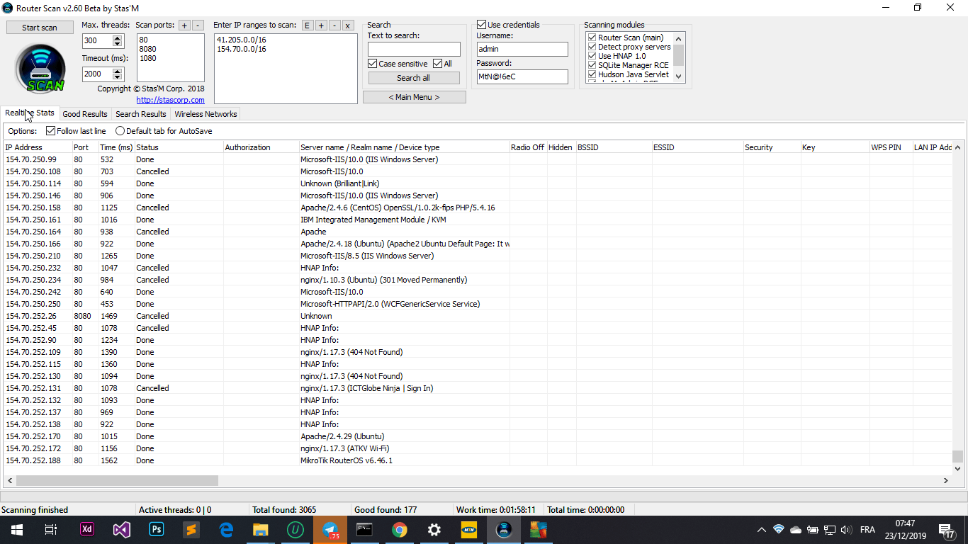Click Text to search input field
Viewport: 968px width, 544px height.
point(414,49)
